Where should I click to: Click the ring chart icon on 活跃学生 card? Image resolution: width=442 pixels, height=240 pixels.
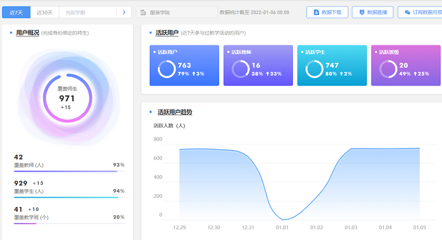click(314, 69)
